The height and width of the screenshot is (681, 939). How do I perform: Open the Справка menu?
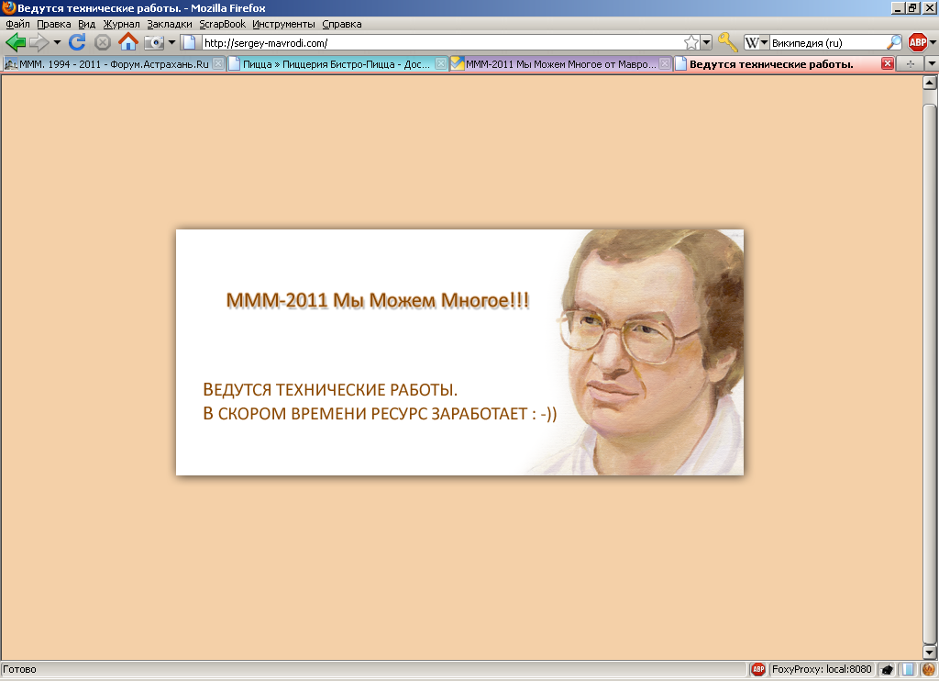pyautogui.click(x=342, y=24)
